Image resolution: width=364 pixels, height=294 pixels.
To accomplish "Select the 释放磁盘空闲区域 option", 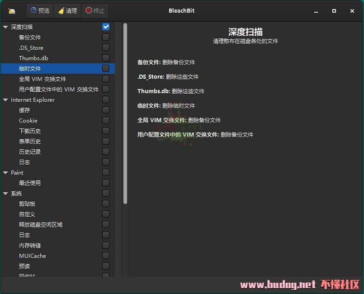I will tap(41, 225).
